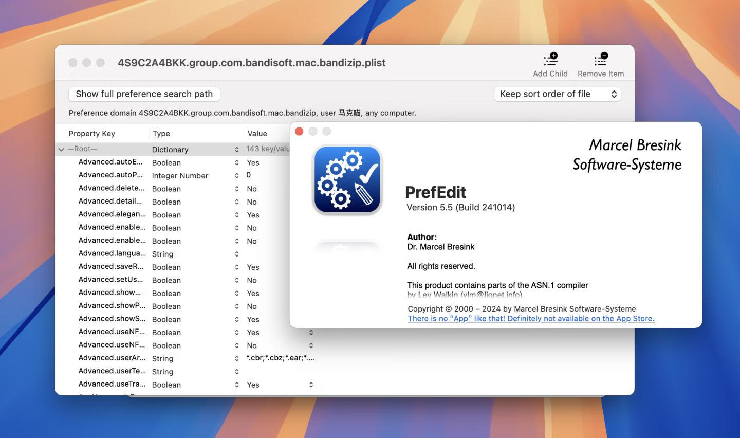
Task: Open the 'There is no App like that' link
Action: click(x=531, y=318)
